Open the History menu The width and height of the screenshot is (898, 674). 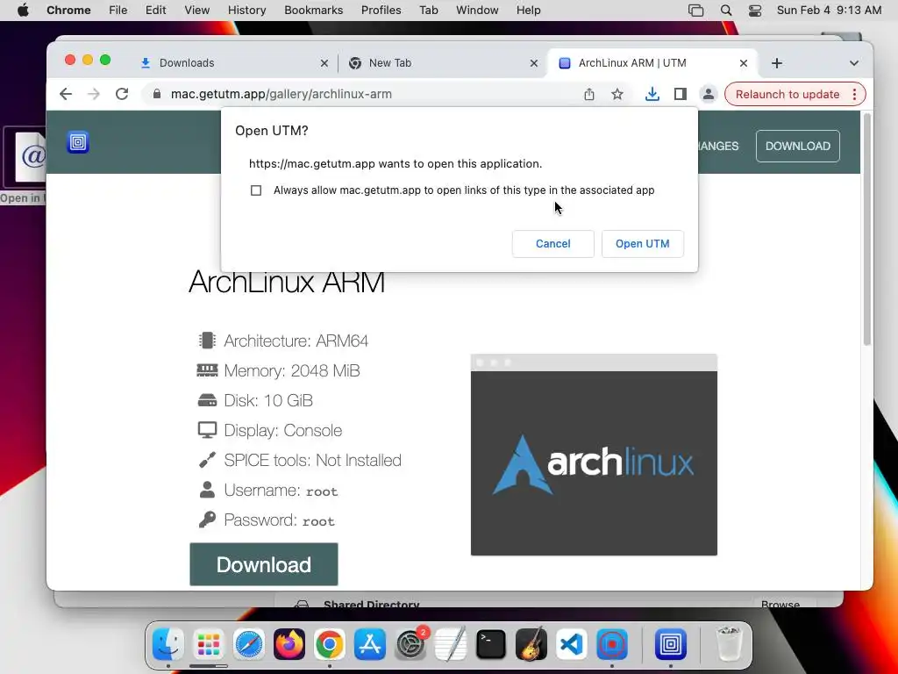coord(246,11)
